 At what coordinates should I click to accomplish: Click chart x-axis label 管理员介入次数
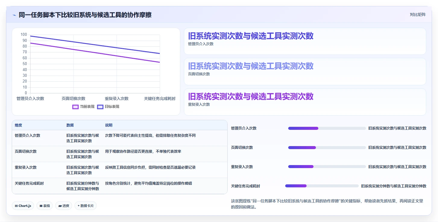pyautogui.click(x=30, y=98)
